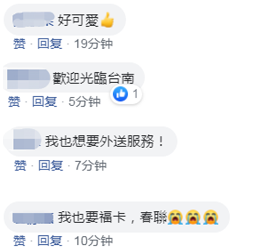Click first crying emoji in 福卡 comment
Viewport: 261px width, 251px height.
click(175, 217)
